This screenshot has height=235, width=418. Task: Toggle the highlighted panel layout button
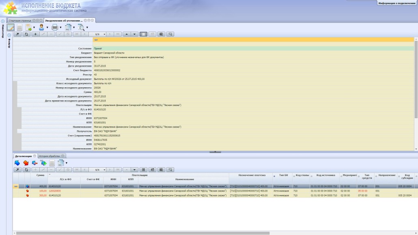click(143, 34)
